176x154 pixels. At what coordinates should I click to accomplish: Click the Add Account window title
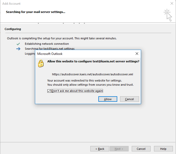11,4
